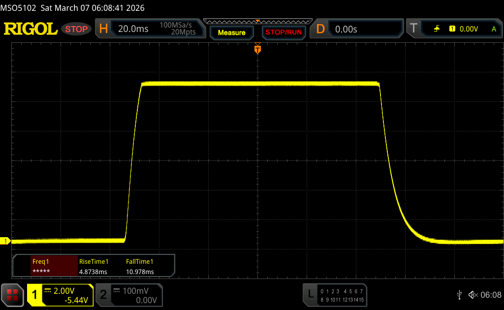Click the 0.00s horizontal delay value
Viewport: 504px width, 310px height.
pos(346,29)
